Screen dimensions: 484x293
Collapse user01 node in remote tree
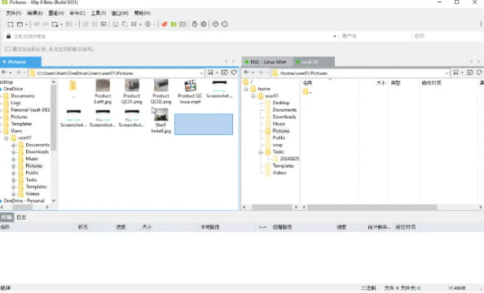pyautogui.click(x=253, y=96)
